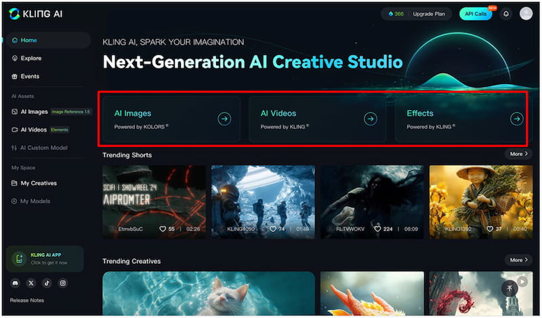Go to Explore in the sidebar
This screenshot has width=542, height=318.
click(x=30, y=58)
